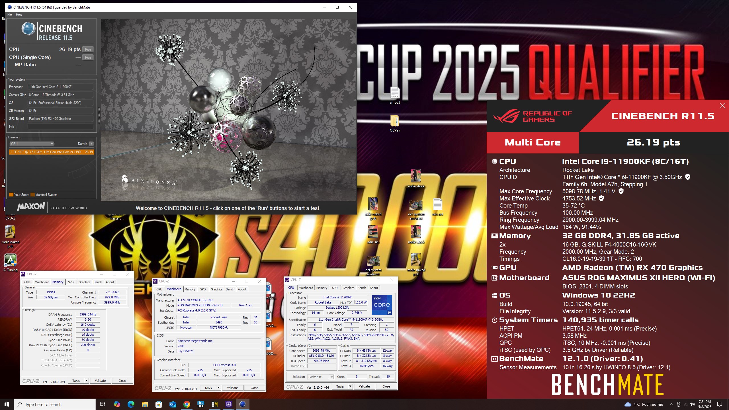Screen dimensions: 729x410
Task: Click the Cinebench Info input field
Action: click(61, 127)
